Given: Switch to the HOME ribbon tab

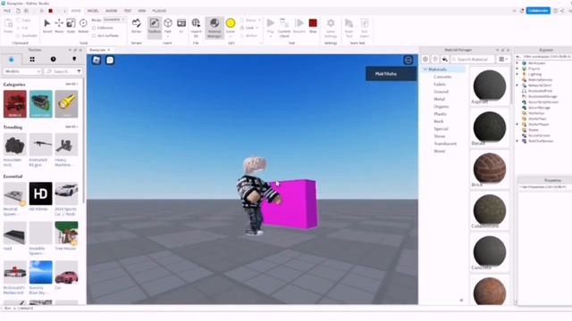Looking at the screenshot, I should pos(76,11).
